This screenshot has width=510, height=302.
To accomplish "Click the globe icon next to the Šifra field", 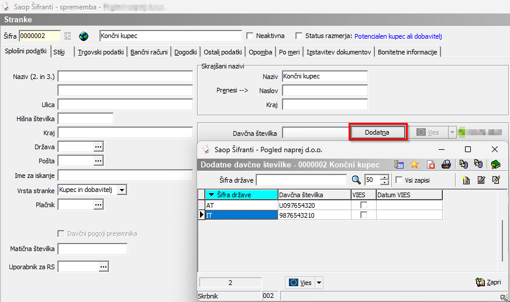I will pos(84,36).
